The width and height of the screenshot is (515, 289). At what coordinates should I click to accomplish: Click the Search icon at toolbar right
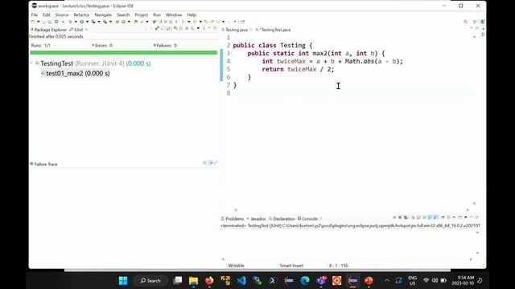[465, 22]
